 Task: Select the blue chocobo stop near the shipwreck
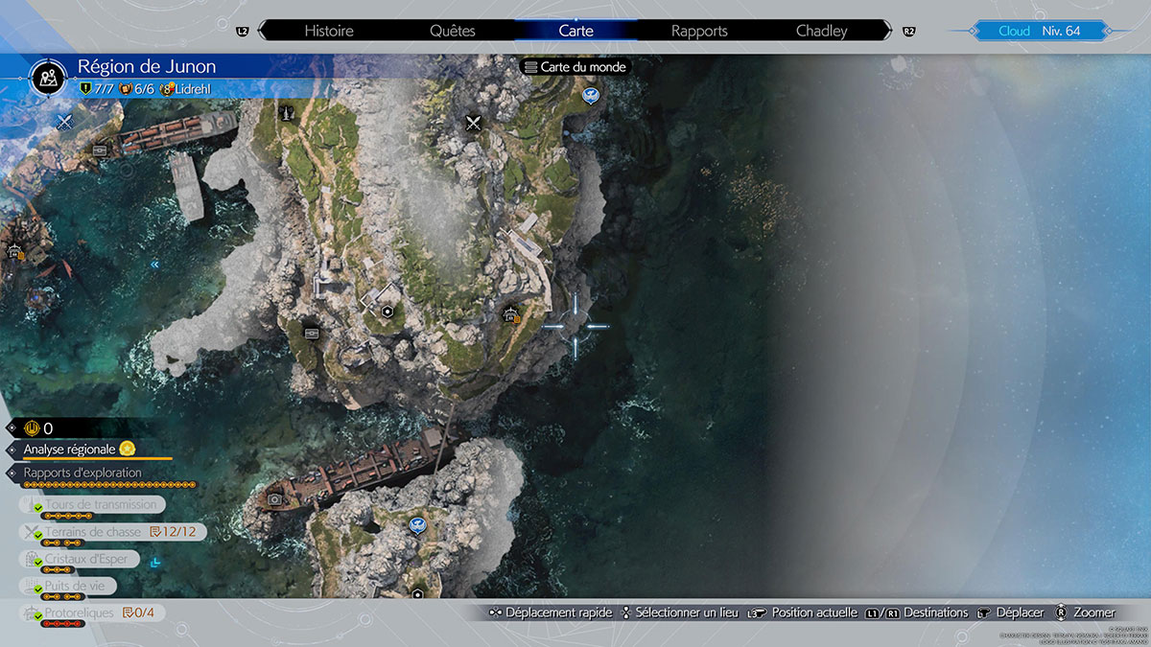click(x=417, y=524)
